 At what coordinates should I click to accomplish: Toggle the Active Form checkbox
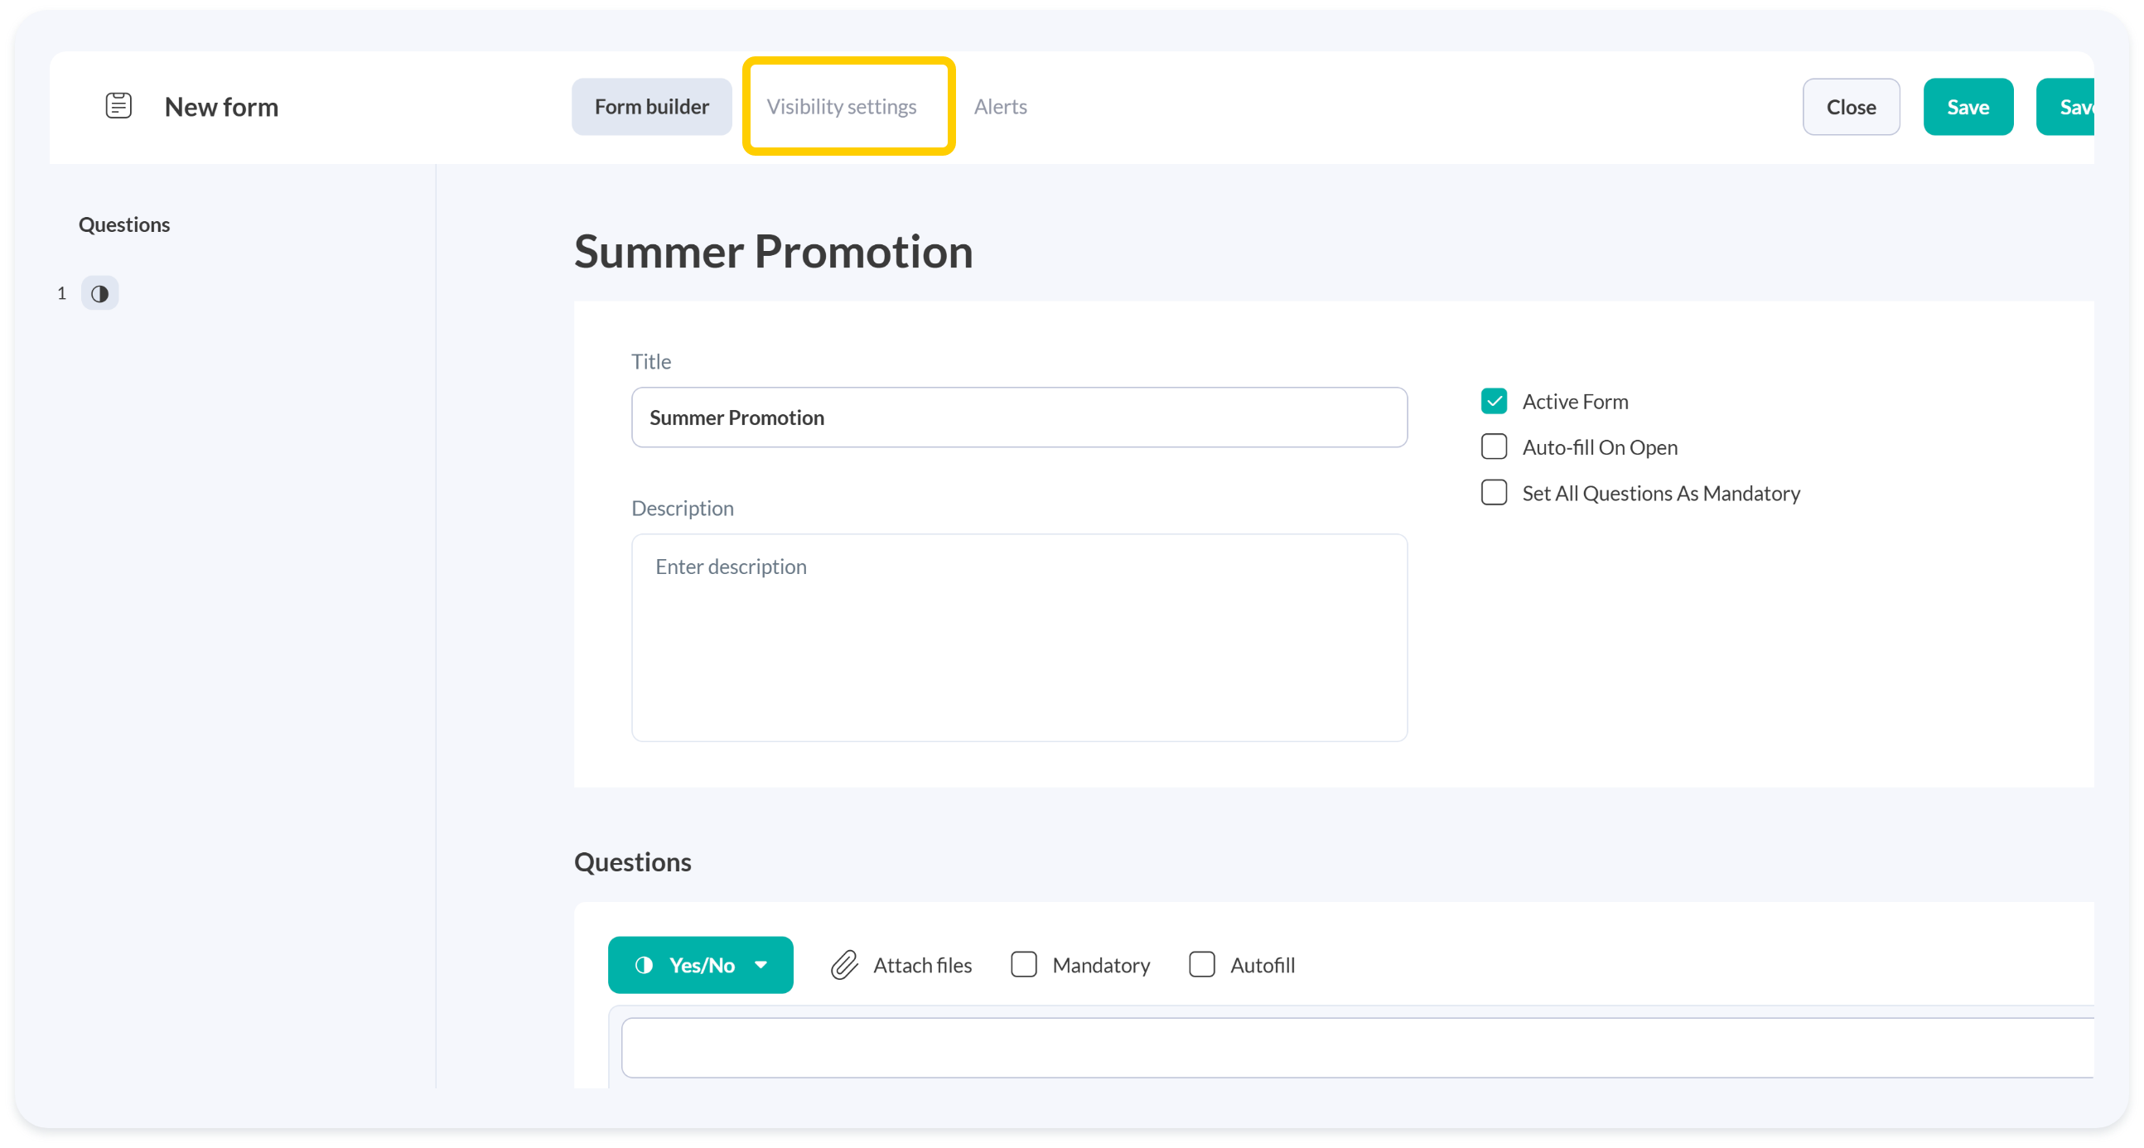[x=1493, y=402]
